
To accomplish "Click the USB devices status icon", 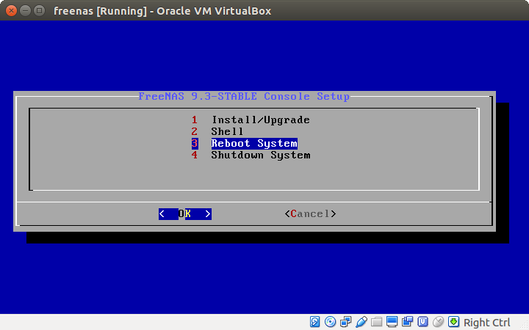I will click(361, 322).
